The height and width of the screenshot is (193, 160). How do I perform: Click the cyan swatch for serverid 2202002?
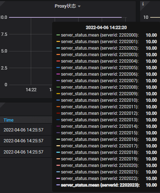(58, 48)
